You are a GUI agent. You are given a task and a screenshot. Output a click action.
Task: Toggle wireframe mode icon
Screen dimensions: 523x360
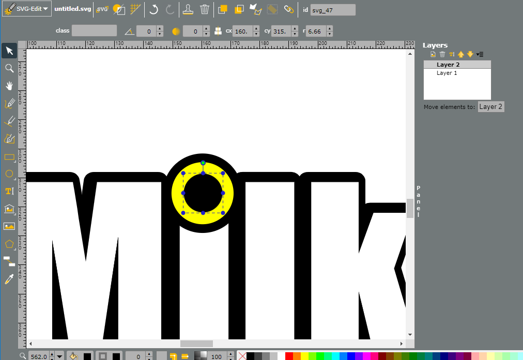point(119,9)
